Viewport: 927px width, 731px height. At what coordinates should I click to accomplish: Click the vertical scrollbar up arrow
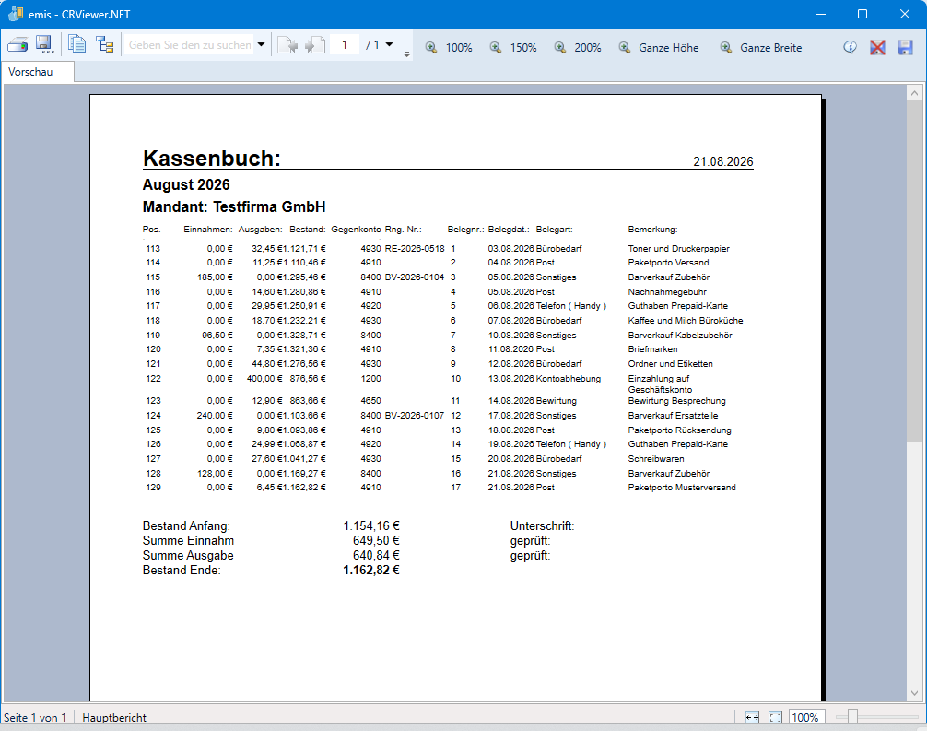click(x=914, y=93)
